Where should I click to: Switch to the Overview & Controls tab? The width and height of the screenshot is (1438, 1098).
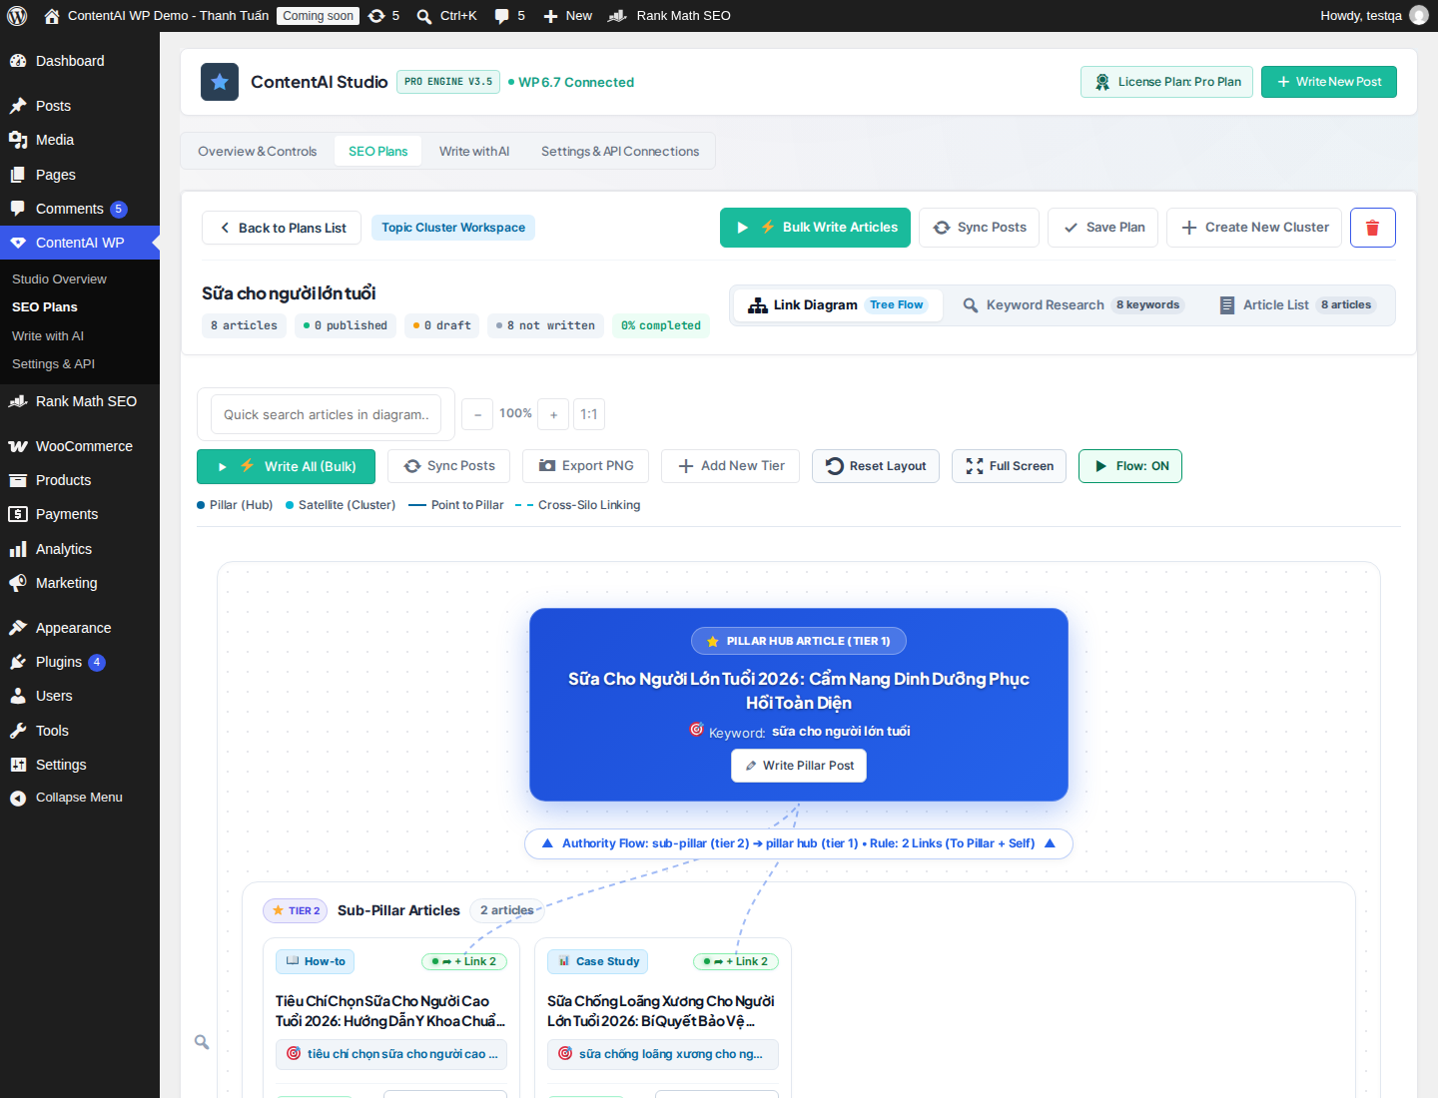[258, 152]
